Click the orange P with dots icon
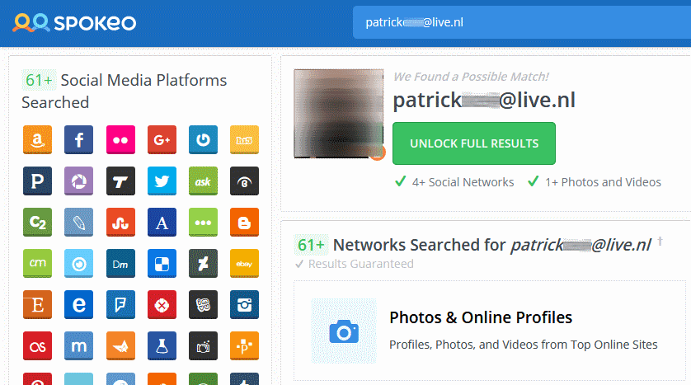 [x=245, y=345]
